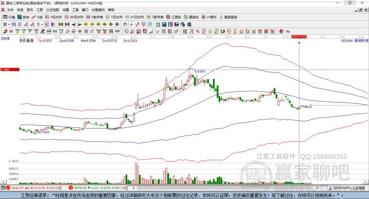
Task: Expand the 日 period dropdown arrow
Action: point(9,24)
